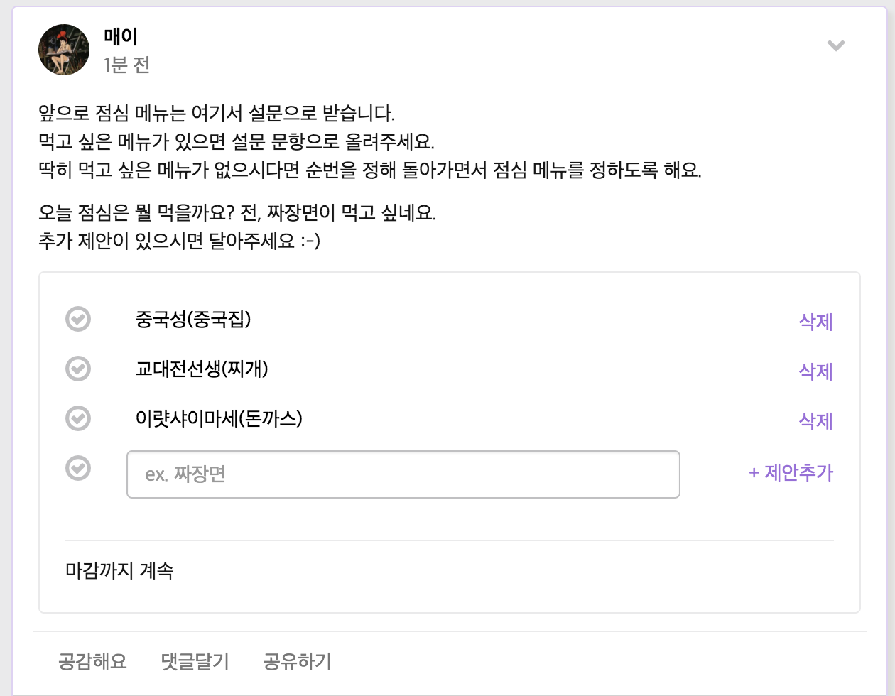Delete the 이랏샤이마세(돈까스) poll option
This screenshot has width=895, height=696.
(x=815, y=421)
